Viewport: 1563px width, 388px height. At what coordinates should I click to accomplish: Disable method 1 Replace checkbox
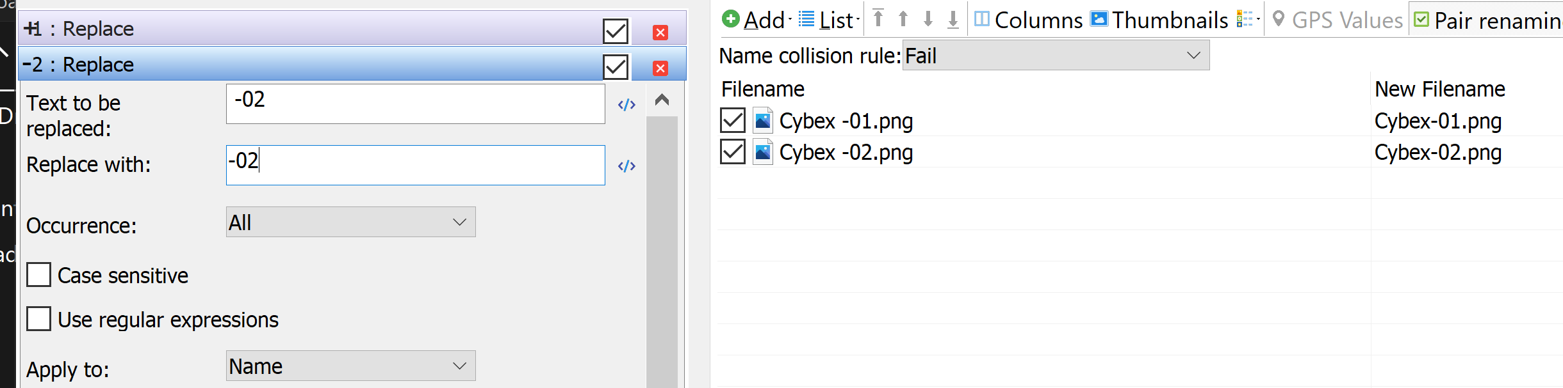coord(616,31)
